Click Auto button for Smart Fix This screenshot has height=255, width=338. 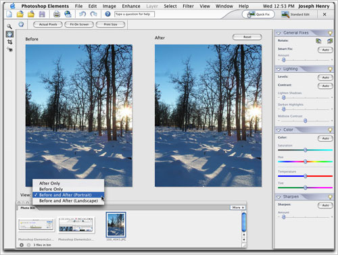[325, 50]
